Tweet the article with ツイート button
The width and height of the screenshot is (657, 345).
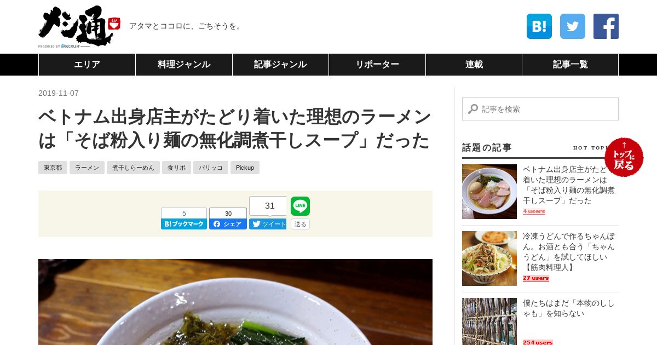(x=268, y=224)
